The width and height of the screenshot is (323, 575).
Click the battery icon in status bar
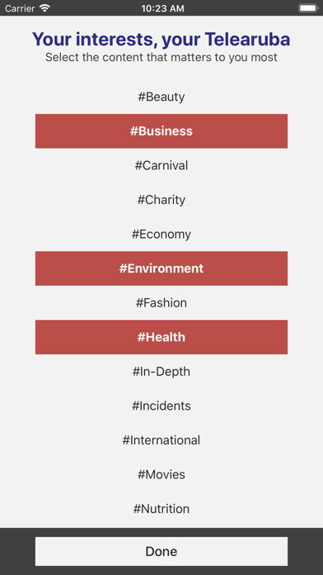pos(308,8)
